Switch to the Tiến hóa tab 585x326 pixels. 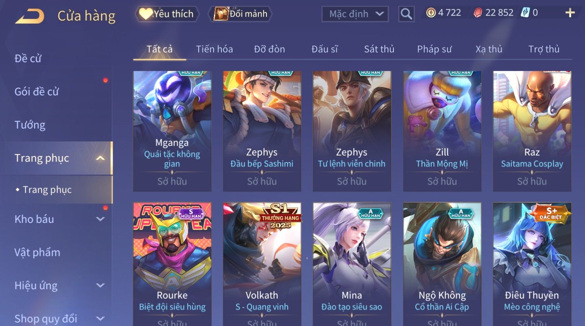point(214,49)
